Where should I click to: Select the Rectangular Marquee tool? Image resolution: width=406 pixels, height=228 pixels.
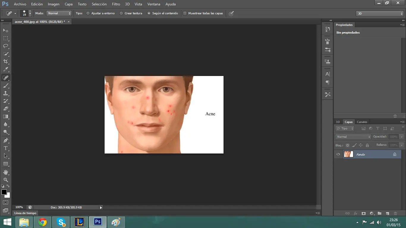[6, 38]
